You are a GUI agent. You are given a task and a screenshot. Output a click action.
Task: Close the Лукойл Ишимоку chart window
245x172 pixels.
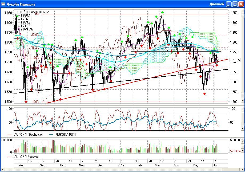click(x=241, y=4)
